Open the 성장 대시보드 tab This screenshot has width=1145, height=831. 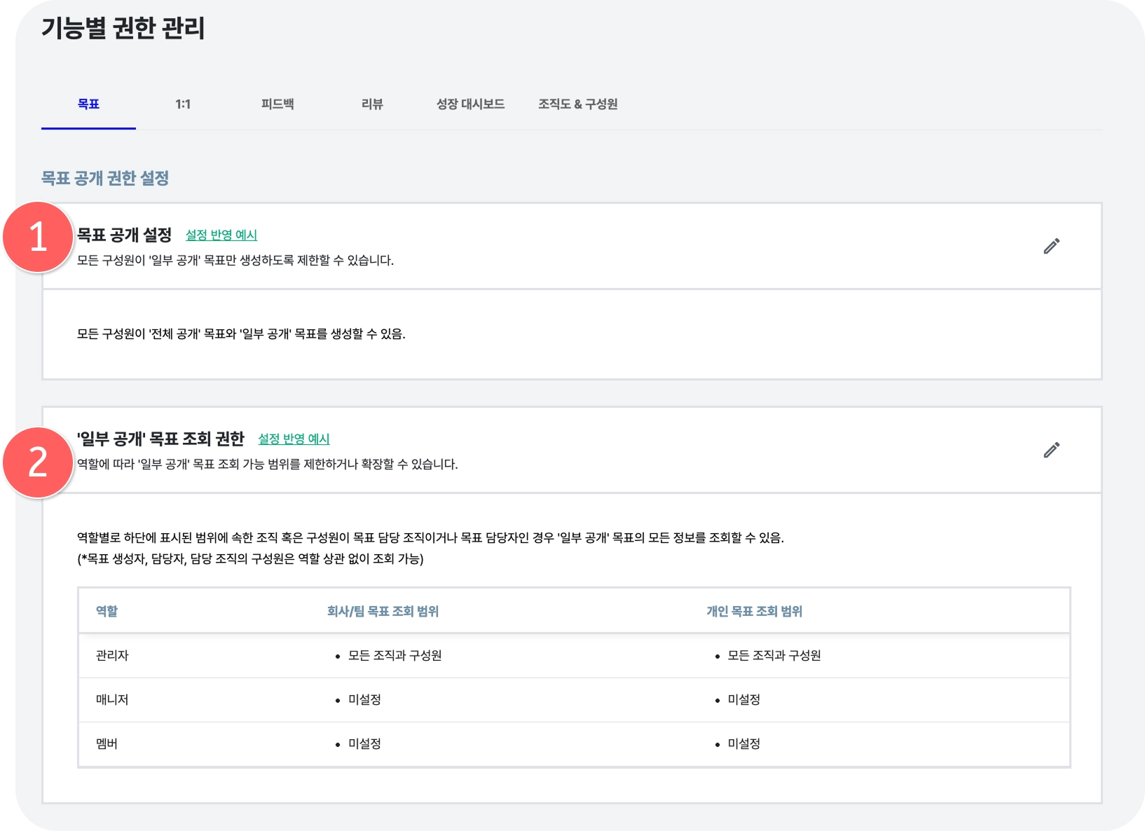tap(470, 104)
